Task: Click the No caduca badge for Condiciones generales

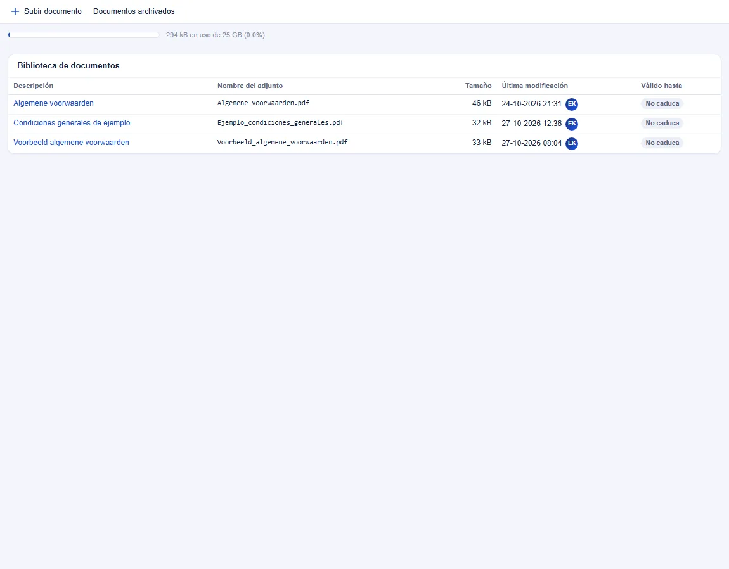Action: [x=662, y=123]
